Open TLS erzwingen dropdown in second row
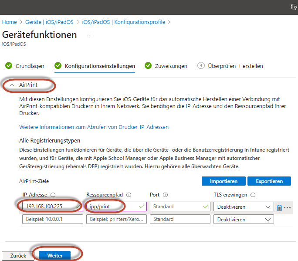This screenshot has width=298, height=261. pyautogui.click(x=243, y=219)
